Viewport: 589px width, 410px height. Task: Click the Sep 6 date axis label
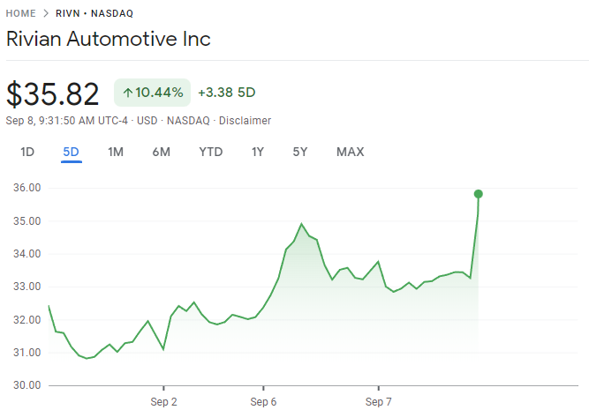(x=264, y=401)
